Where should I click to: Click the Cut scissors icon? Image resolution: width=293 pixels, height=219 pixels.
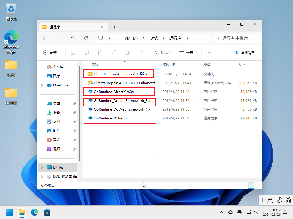[x=73, y=53]
